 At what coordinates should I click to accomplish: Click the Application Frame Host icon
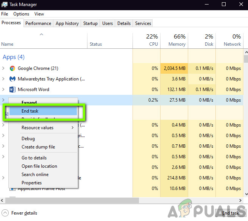pos(12,189)
